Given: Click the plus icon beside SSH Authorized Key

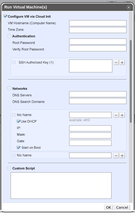Looking at the screenshot, I should click(122, 63).
